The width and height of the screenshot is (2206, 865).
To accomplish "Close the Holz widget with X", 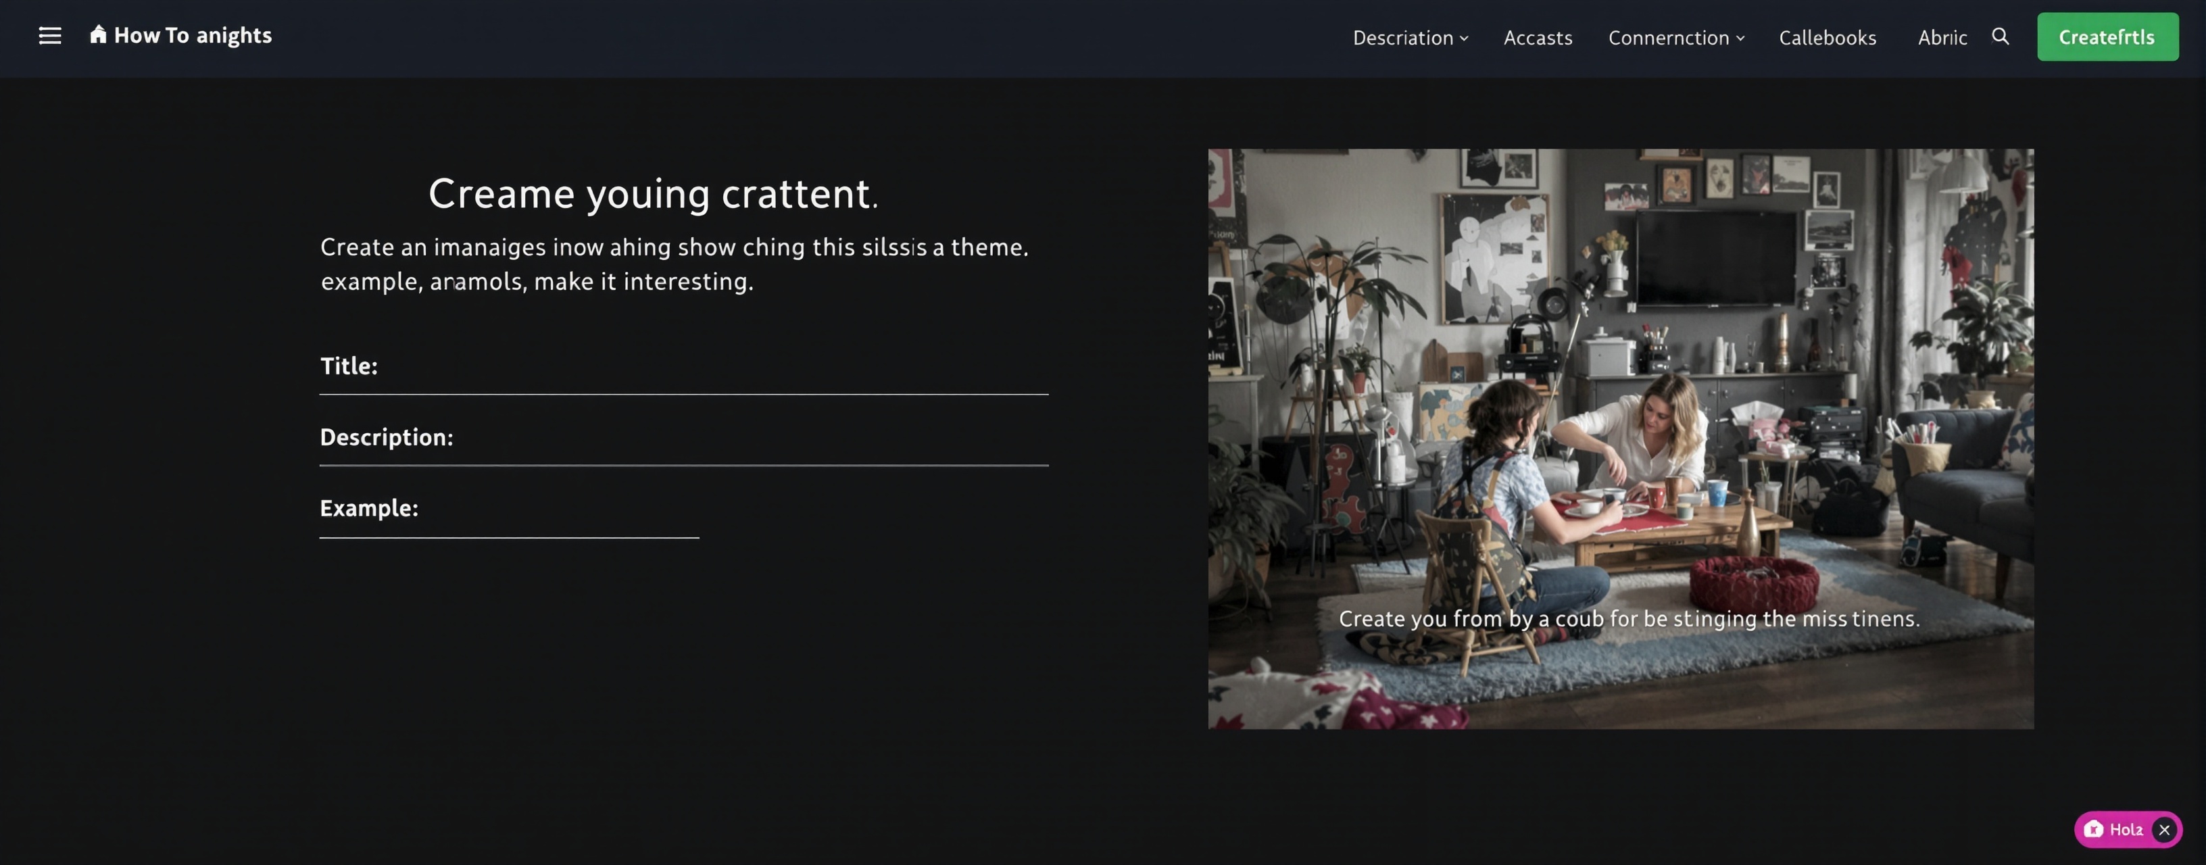I will [2164, 829].
